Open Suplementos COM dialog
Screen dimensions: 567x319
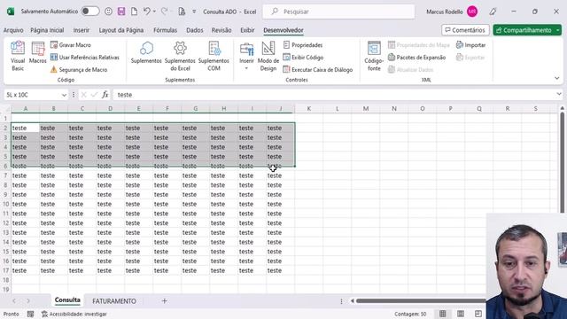(214, 56)
